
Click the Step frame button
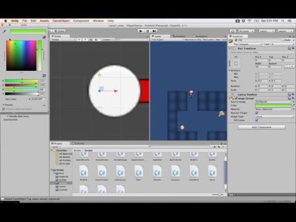154,31
